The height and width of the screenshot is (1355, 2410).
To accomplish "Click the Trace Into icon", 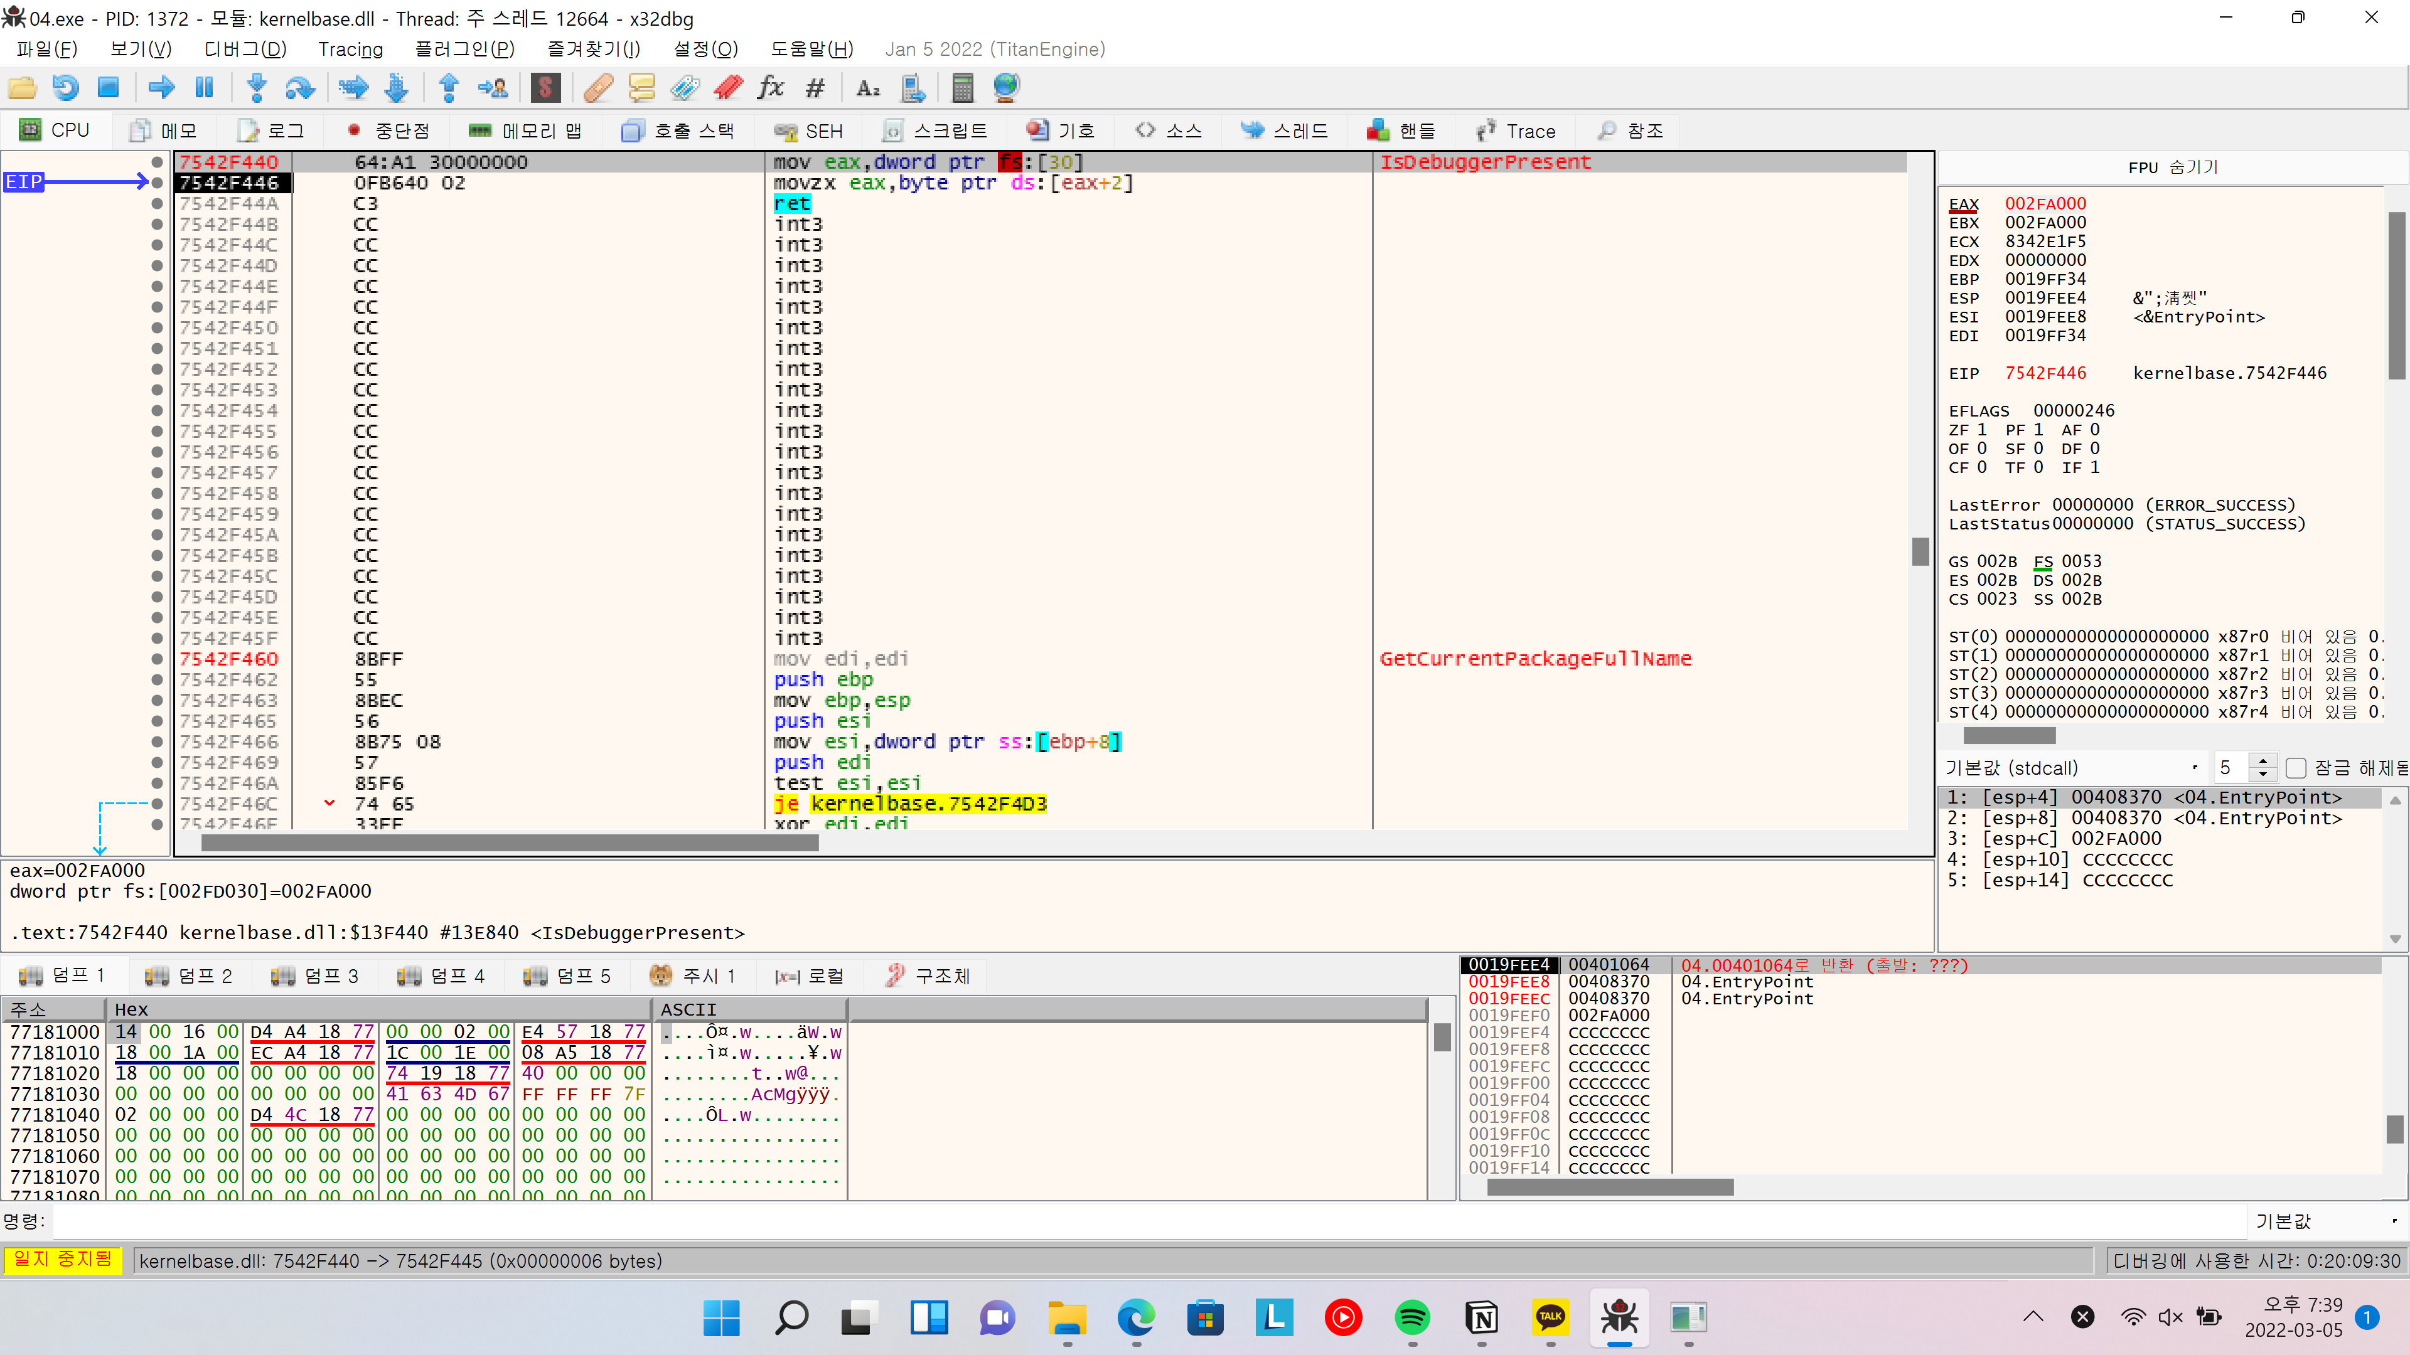I will pos(353,88).
